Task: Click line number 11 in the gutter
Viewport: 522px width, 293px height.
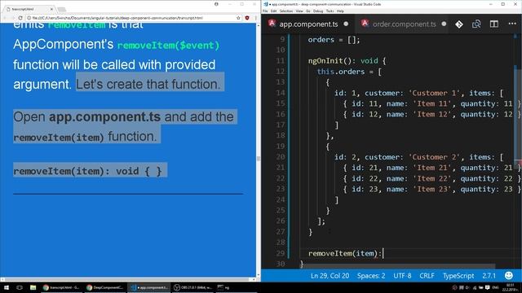Action: point(281,61)
